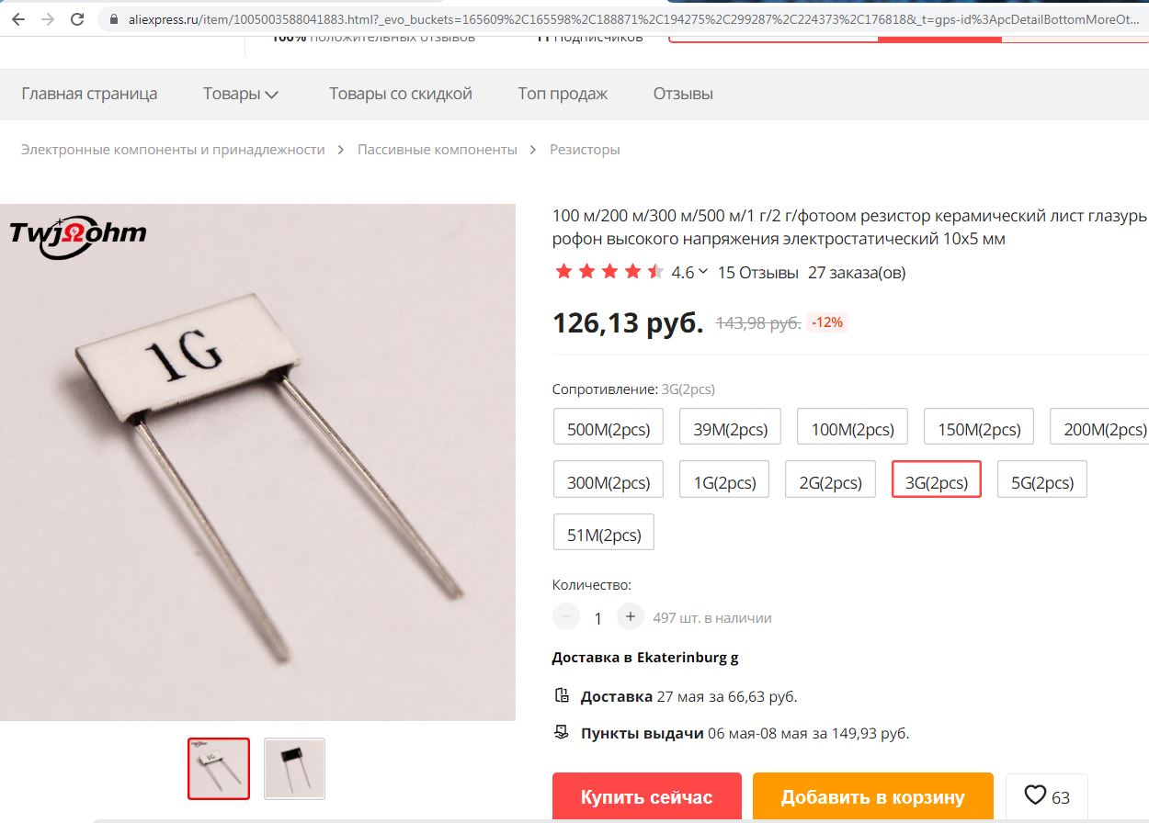Expand the Товары dropdown menu
Viewport: 1149px width, 823px height.
[241, 94]
